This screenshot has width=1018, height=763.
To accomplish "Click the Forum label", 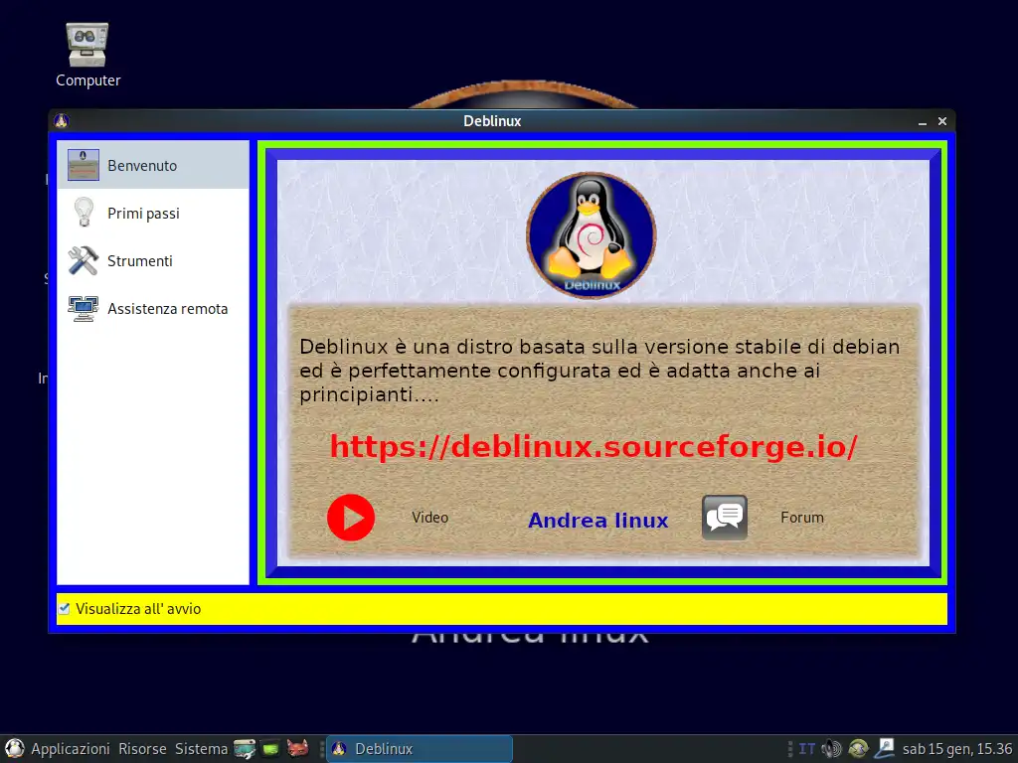I will coord(802,518).
